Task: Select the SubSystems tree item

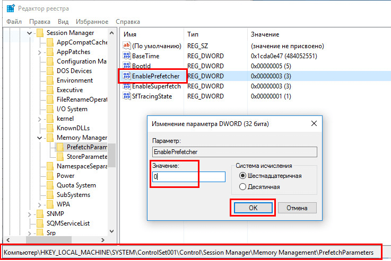Action: 73,195
